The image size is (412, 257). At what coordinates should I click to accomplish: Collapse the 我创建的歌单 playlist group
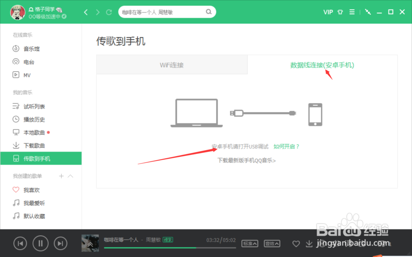pyautogui.click(x=70, y=176)
